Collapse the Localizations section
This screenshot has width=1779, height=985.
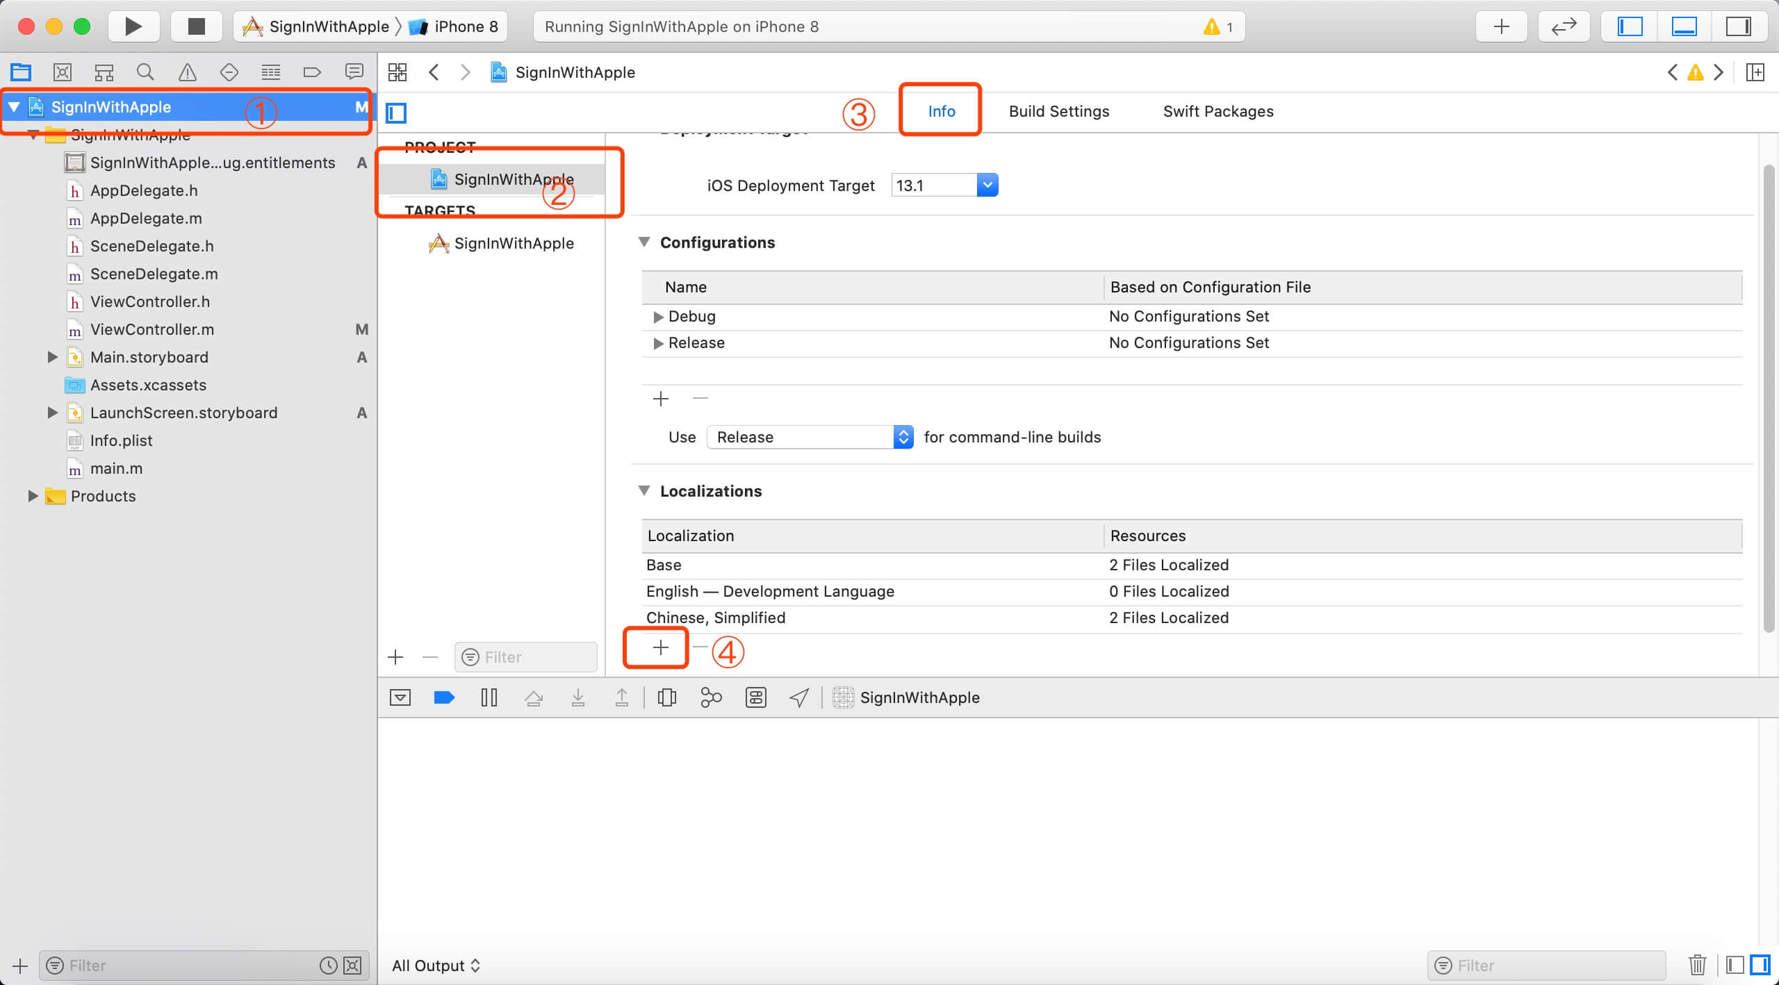point(644,490)
